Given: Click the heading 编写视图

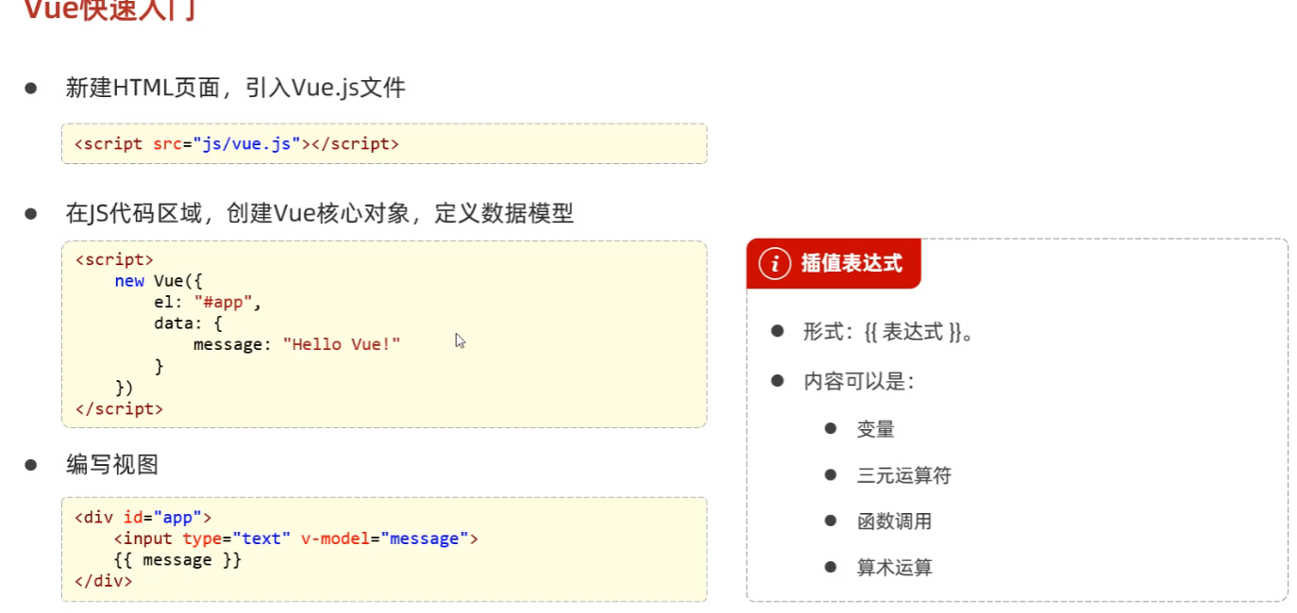Looking at the screenshot, I should coord(112,465).
